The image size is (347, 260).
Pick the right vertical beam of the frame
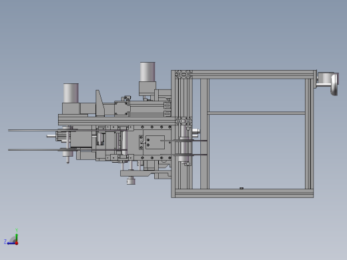[x=309, y=134]
